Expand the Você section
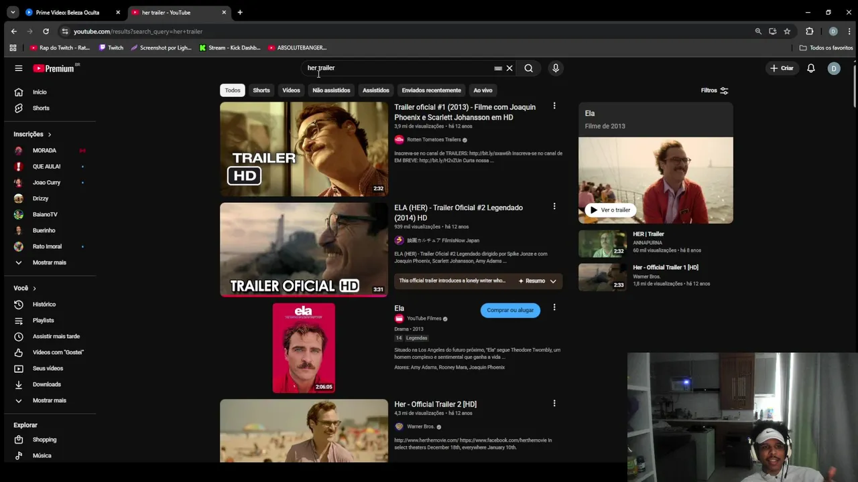Image resolution: width=858 pixels, height=482 pixels. [25, 289]
